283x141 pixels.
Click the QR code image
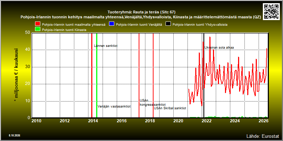[x=271, y=11]
